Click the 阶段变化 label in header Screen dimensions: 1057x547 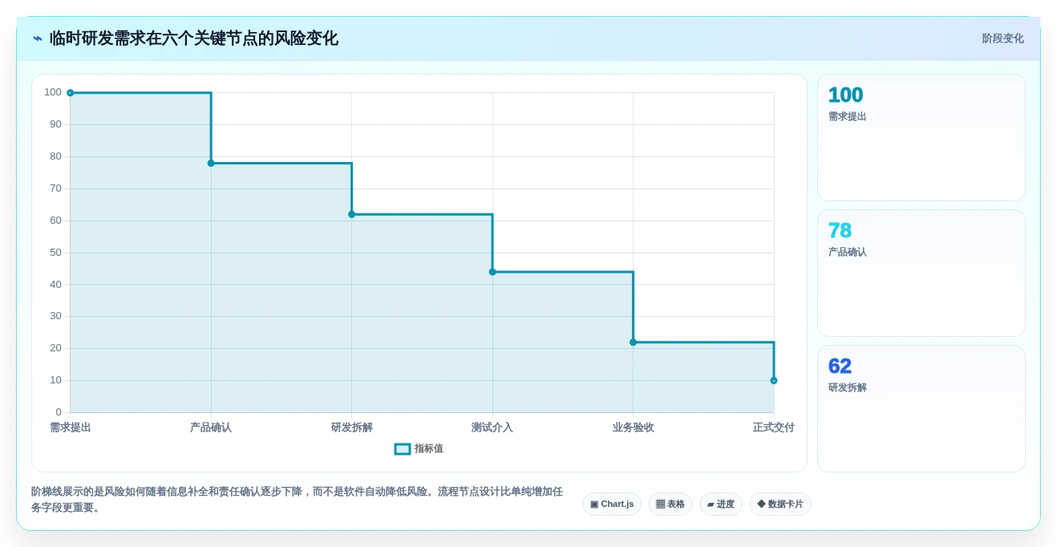click(1002, 38)
